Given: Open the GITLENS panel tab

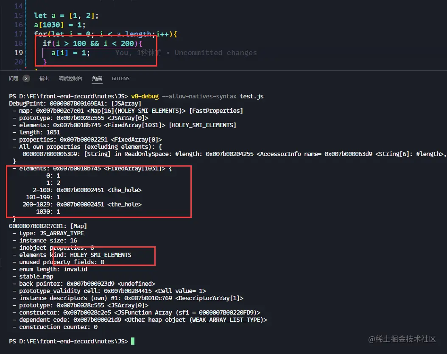Looking at the screenshot, I should 120,78.
